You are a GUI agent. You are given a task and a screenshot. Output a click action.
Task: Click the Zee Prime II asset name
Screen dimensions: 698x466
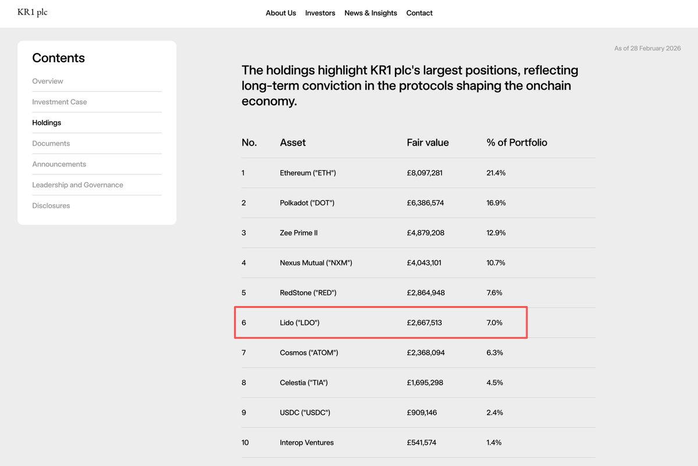299,233
